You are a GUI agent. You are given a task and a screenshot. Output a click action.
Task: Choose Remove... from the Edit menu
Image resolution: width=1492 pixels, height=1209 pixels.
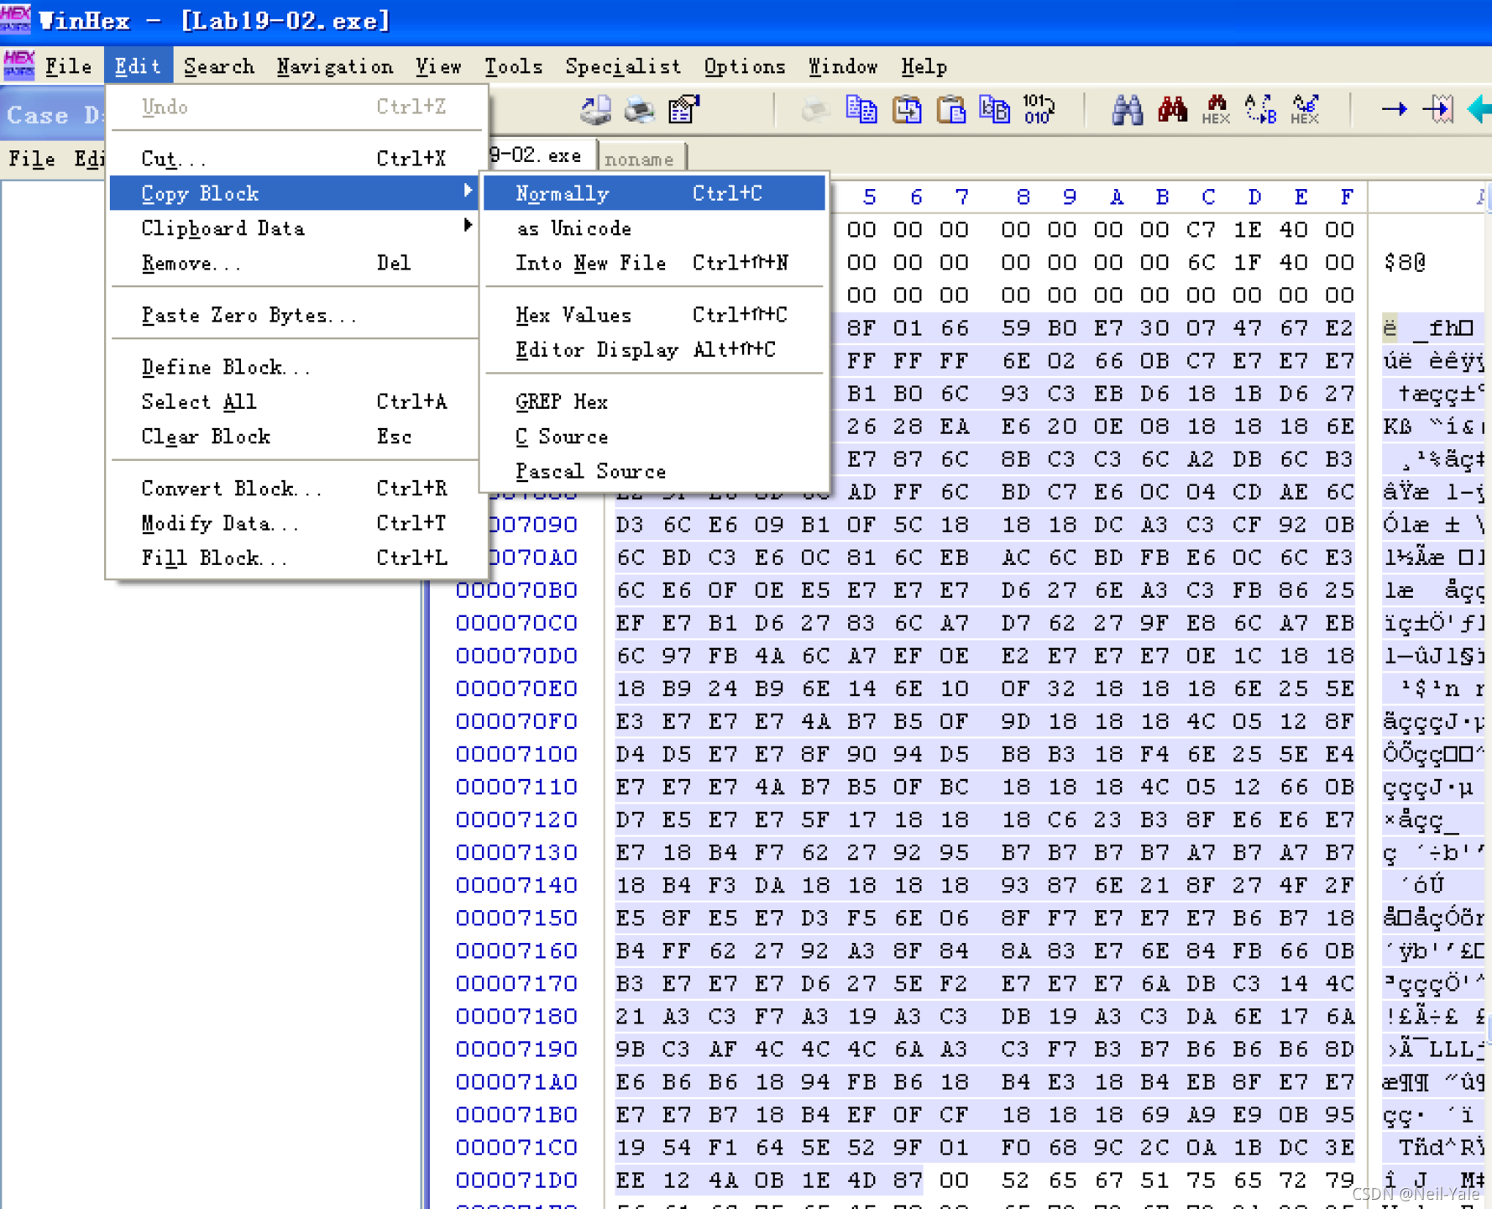tap(296, 264)
